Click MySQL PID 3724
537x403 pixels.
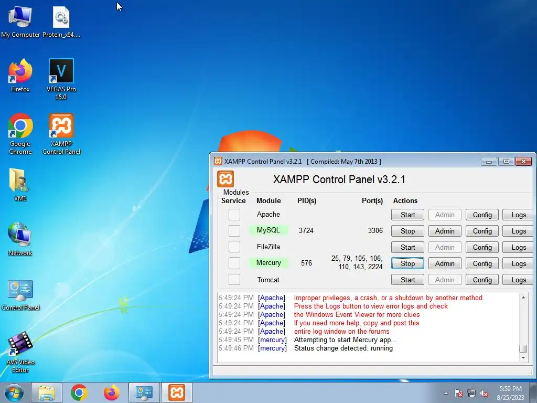click(x=306, y=231)
